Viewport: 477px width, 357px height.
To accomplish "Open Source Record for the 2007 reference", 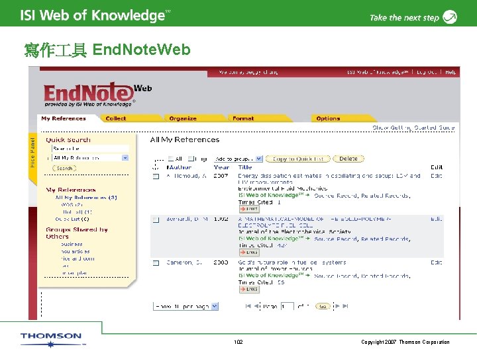I will pyautogui.click(x=336, y=196).
